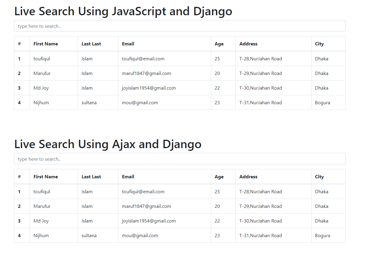Click 'joyislam1954@gmail.com' in Ajax table

pos(149,221)
